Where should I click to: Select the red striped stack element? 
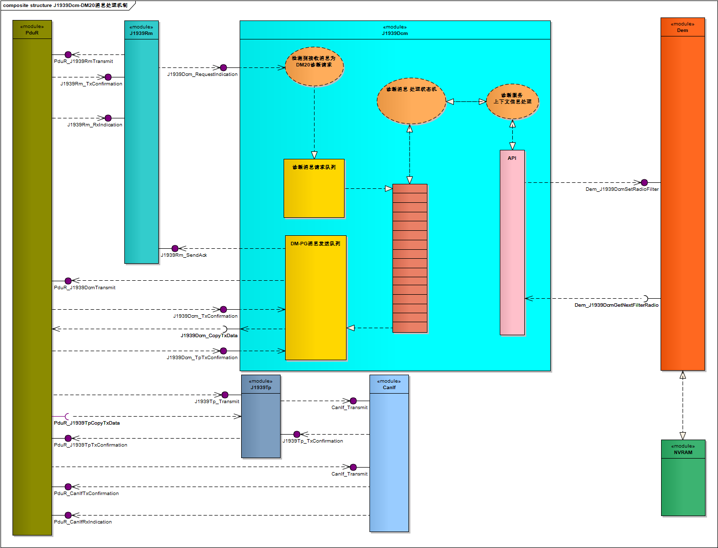click(x=410, y=258)
